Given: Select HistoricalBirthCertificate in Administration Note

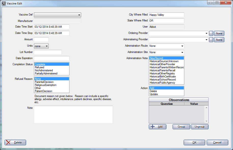Looking at the screenshot, I should 162,77.
